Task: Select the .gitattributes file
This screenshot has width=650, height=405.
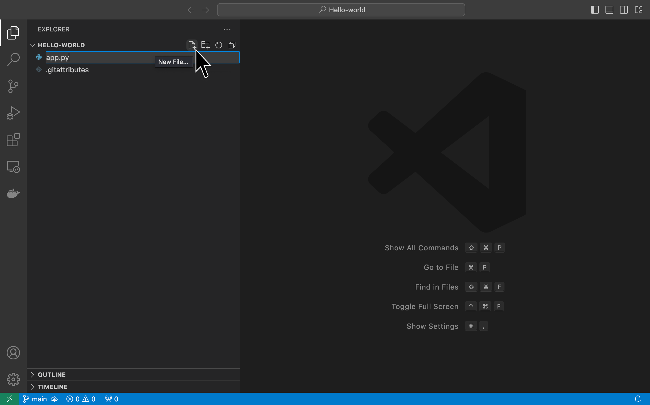Action: point(67,70)
